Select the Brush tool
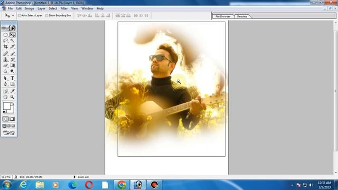The image size is (338, 190). point(12,54)
